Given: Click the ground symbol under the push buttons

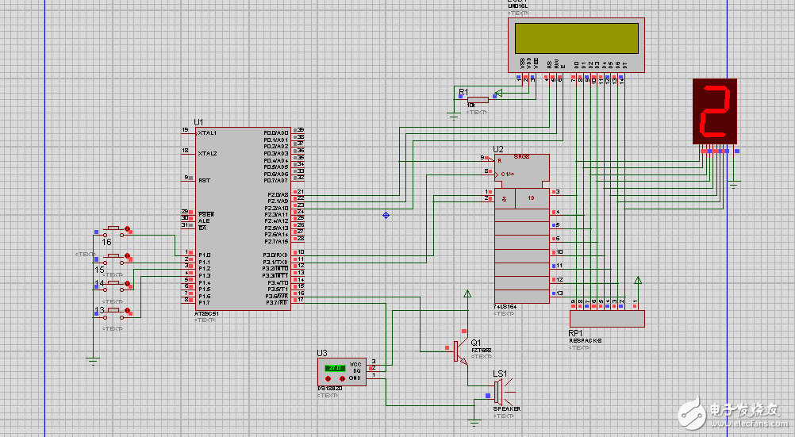Looking at the screenshot, I should pos(92,361).
